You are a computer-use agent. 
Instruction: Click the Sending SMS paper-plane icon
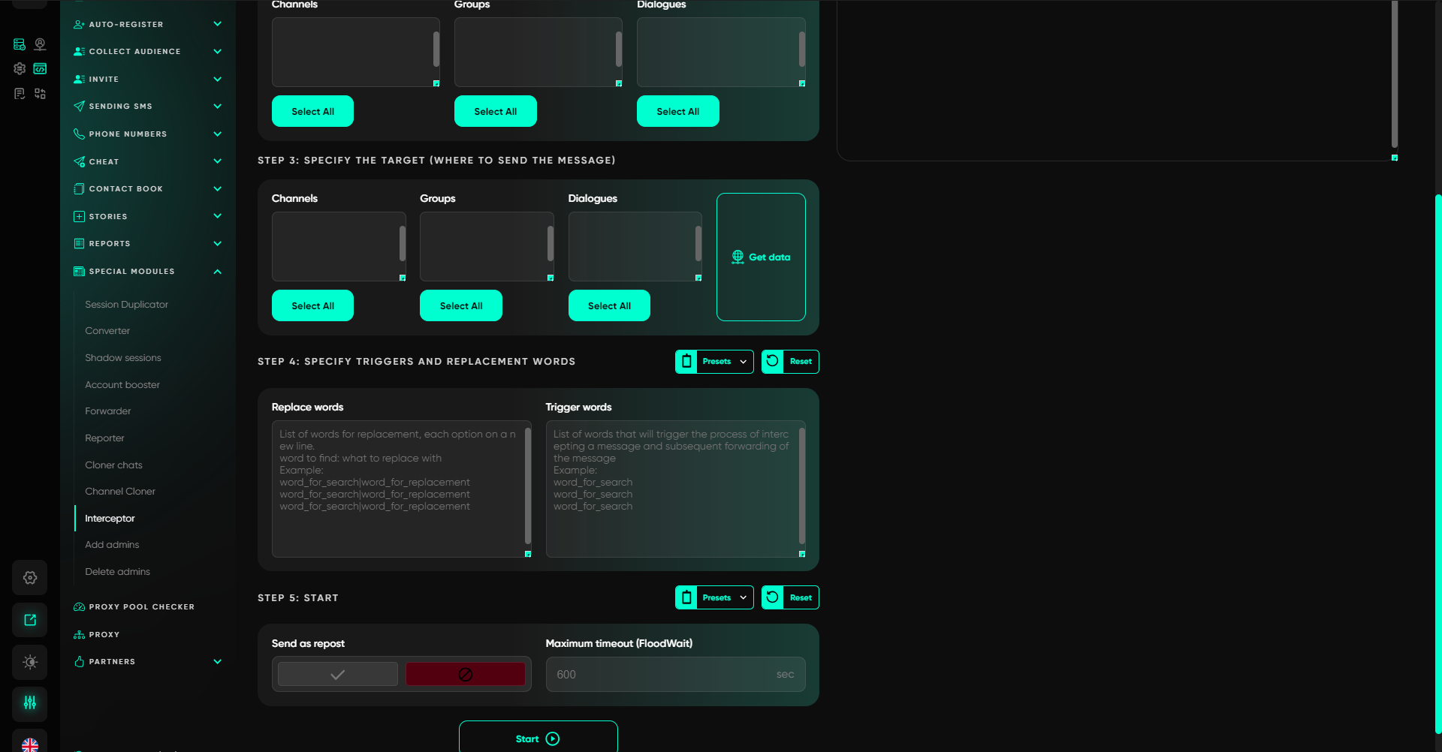coord(79,107)
